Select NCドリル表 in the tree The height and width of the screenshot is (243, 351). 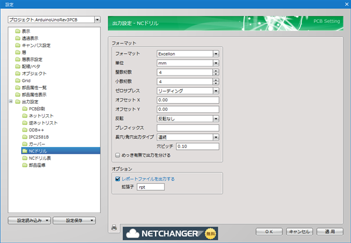[40, 158]
